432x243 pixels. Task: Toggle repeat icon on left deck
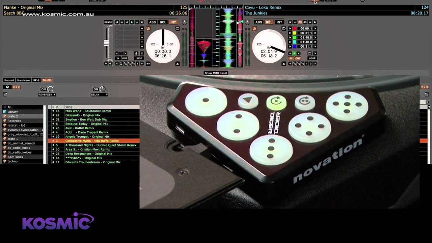tap(178, 28)
